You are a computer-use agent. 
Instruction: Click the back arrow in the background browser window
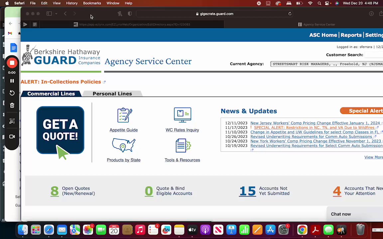point(11,24)
